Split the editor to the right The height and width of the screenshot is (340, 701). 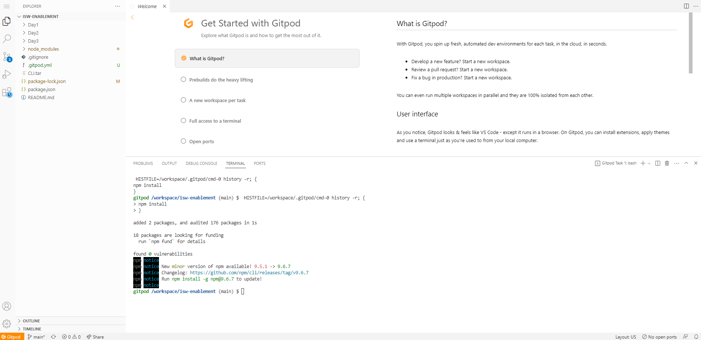(686, 6)
